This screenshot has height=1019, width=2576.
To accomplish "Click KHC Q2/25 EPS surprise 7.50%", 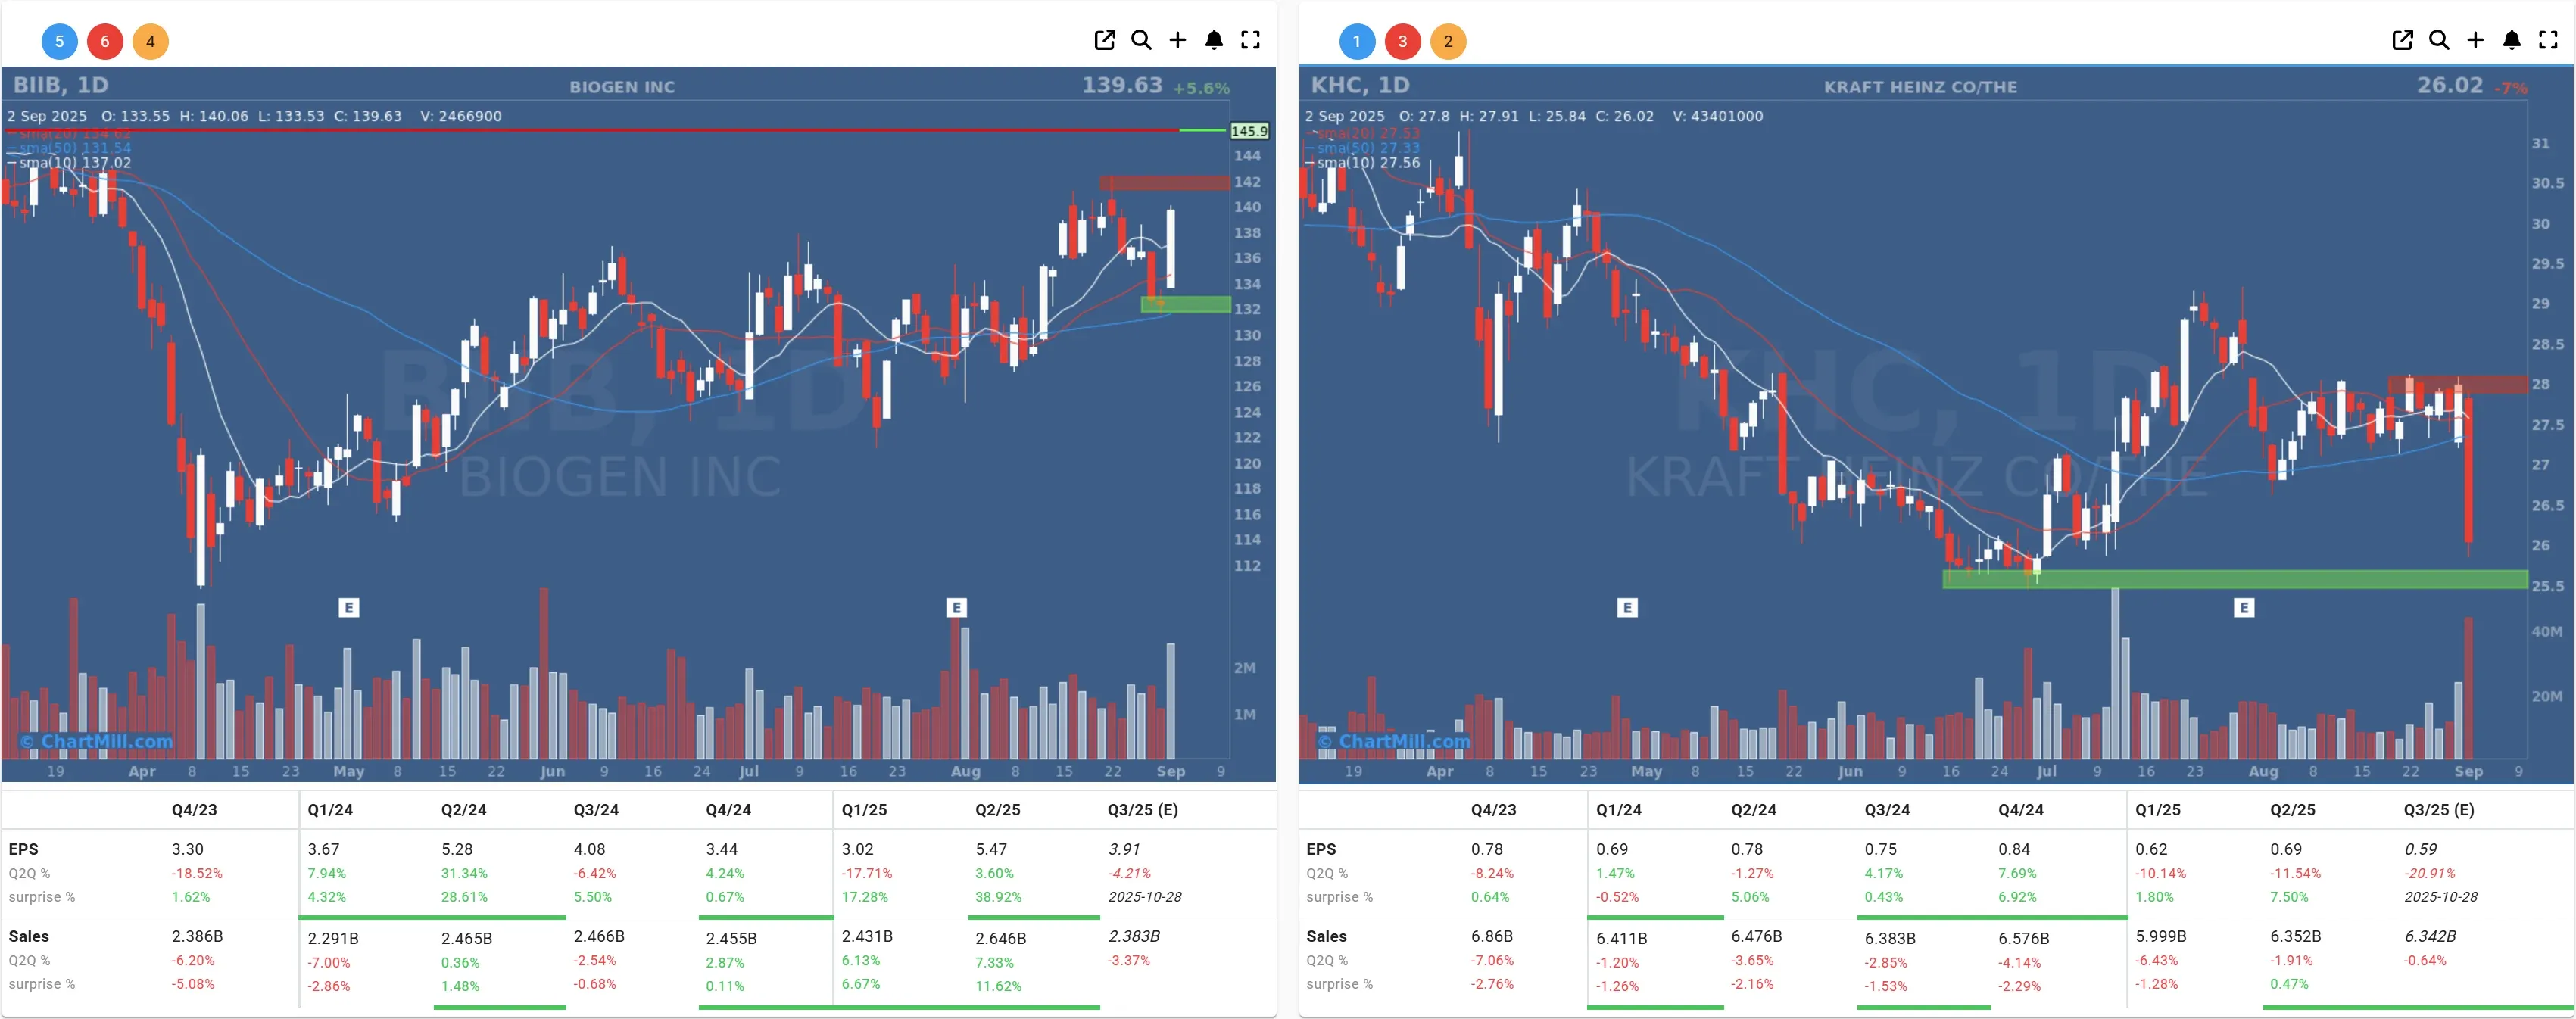I will pyautogui.click(x=2289, y=897).
